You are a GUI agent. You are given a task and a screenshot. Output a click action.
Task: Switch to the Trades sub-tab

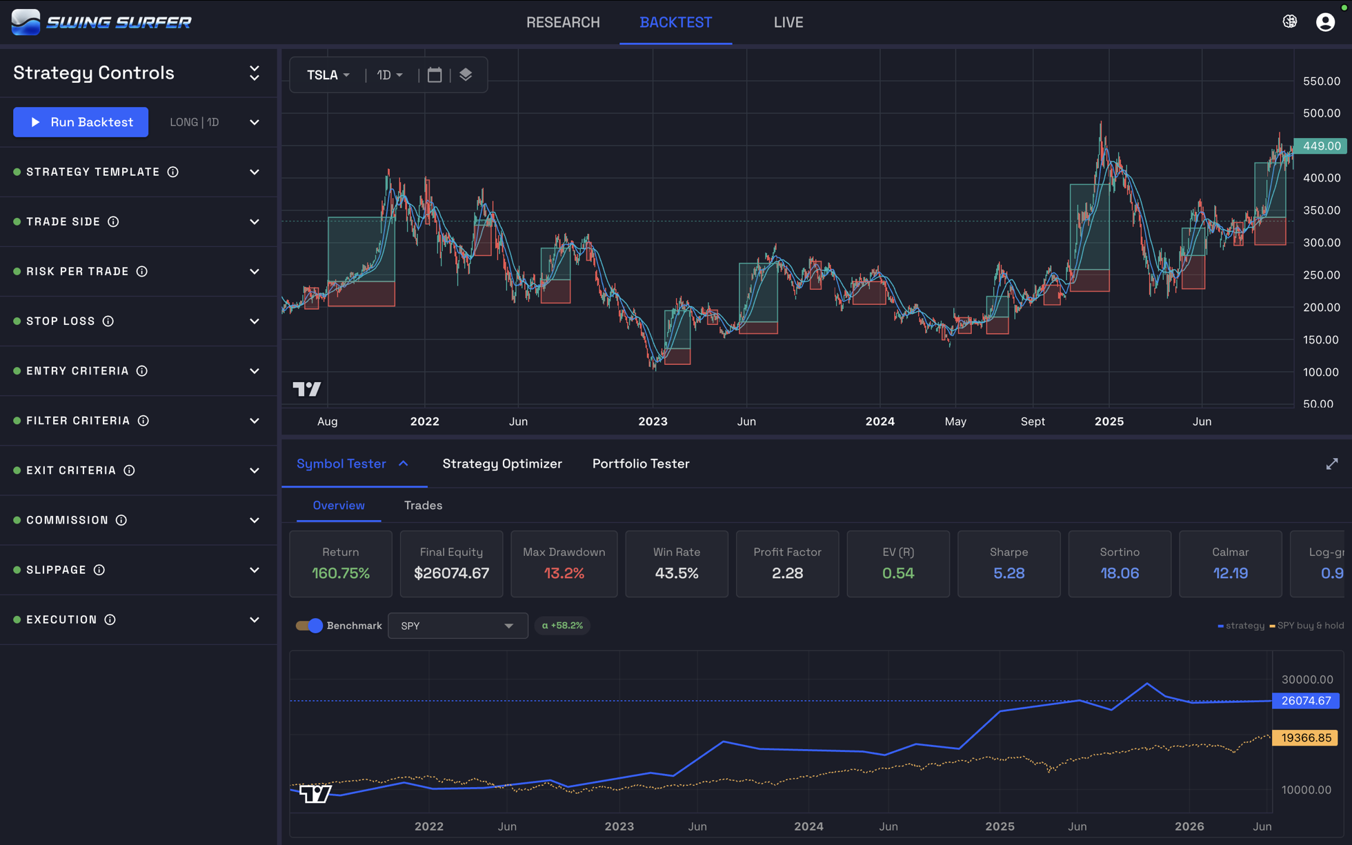pos(423,506)
